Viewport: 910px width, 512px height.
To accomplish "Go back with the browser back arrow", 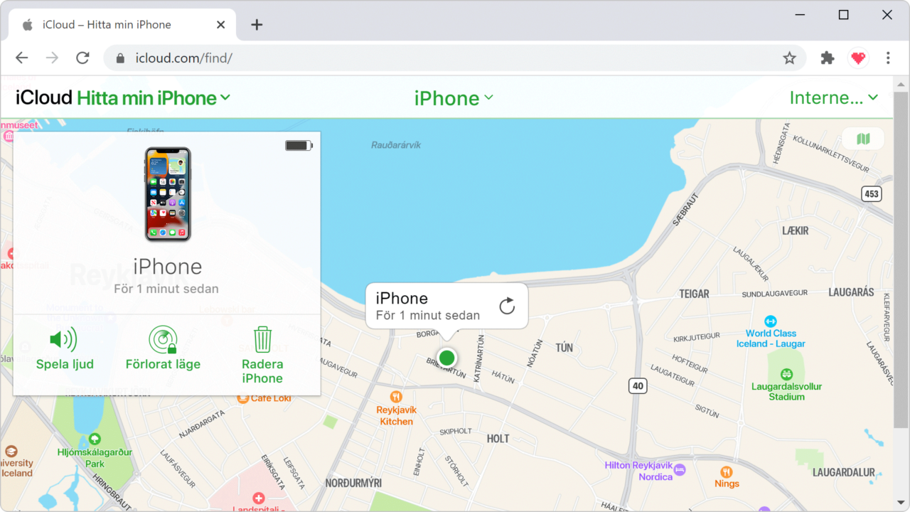I will 22,58.
